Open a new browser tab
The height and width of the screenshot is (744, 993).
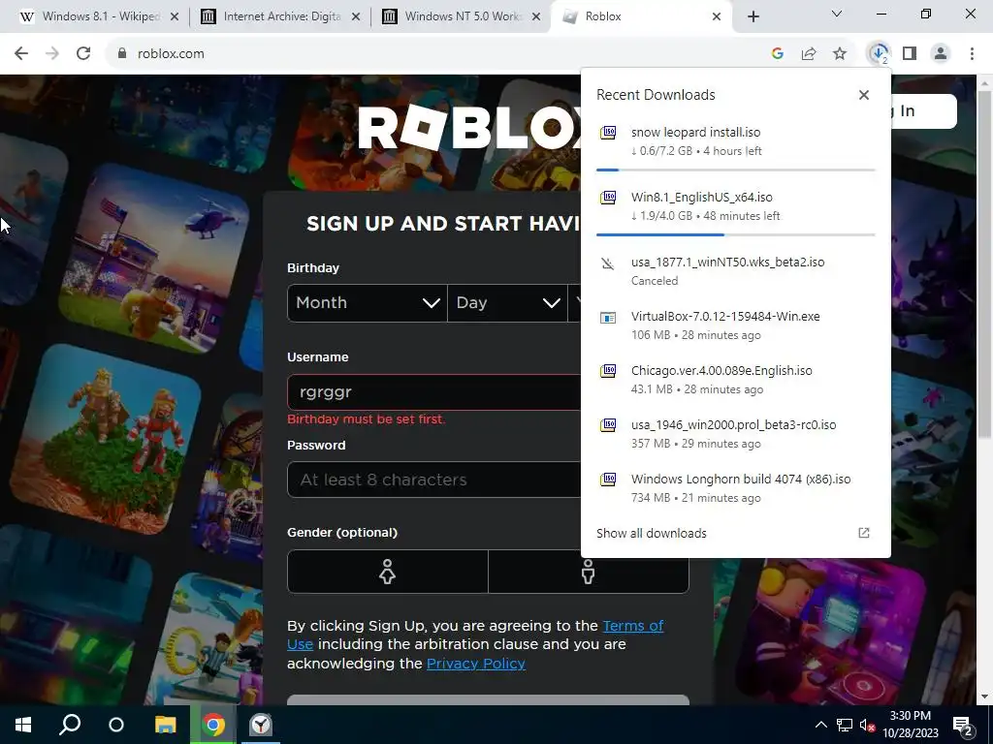[x=753, y=16]
